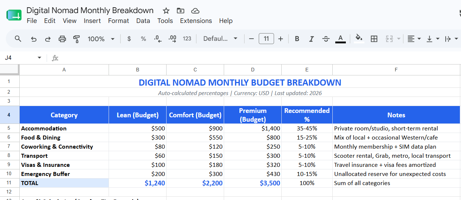Format as currency
461x200 pixels.
click(x=129, y=39)
